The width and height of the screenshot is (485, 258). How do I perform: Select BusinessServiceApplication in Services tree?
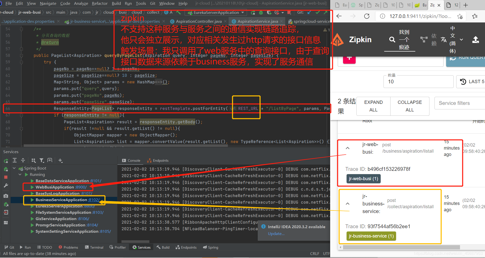(61, 200)
